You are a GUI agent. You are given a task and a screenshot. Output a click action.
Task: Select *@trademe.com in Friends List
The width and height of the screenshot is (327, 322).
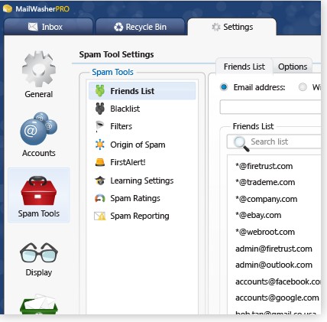tap(265, 182)
